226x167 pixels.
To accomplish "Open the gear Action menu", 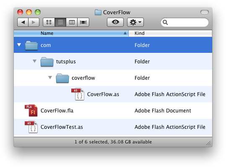I will 135,22.
